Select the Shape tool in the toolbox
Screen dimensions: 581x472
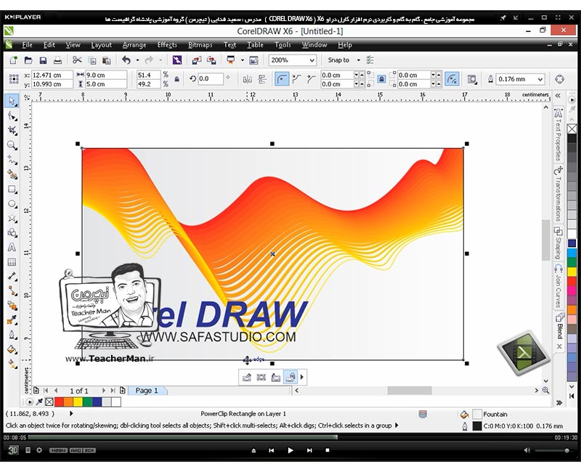click(12, 116)
